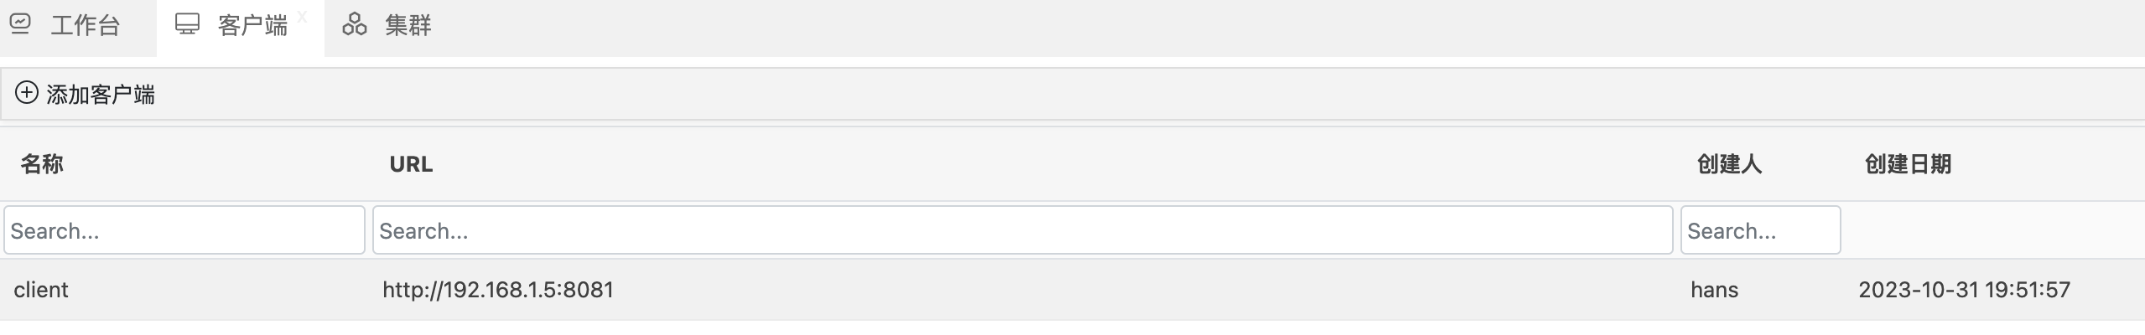Click the URL column header
This screenshot has height=335, width=2145.
tap(411, 164)
